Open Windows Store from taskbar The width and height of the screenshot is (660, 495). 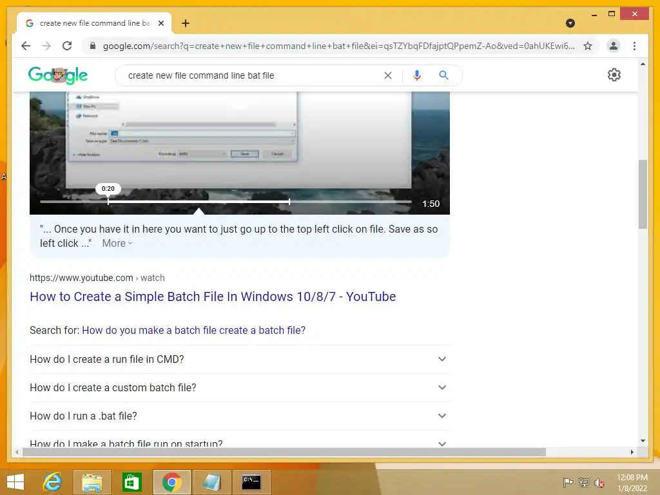tap(131, 482)
